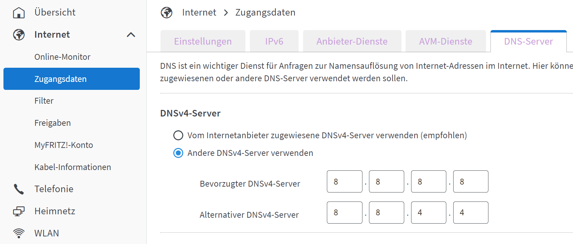
Task: Click the 'DNSv4-Server' section heading
Action: [x=190, y=113]
